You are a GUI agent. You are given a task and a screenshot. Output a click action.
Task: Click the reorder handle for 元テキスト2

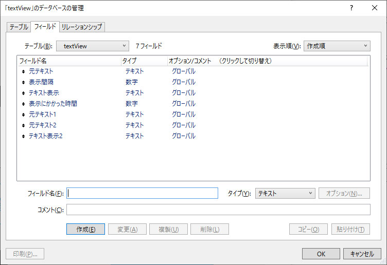coord(24,126)
